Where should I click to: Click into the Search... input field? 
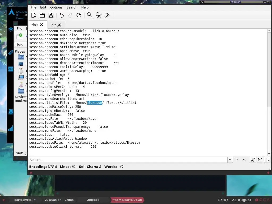tap(128, 160)
